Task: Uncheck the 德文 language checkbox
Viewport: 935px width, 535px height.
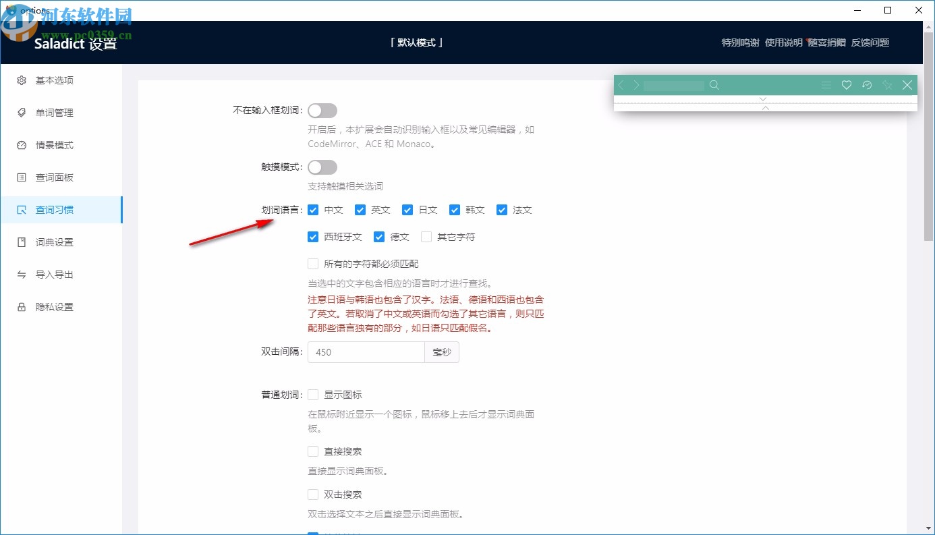Action: pos(379,237)
